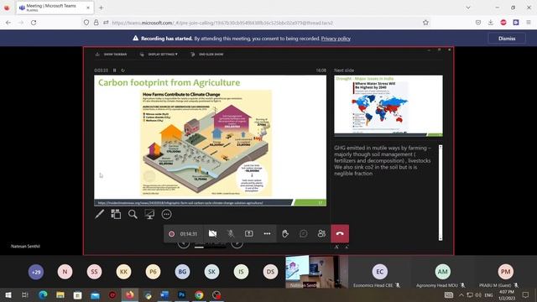Open a new browser tab
Image resolution: width=537 pixels, height=302 pixels.
pyautogui.click(x=101, y=8)
